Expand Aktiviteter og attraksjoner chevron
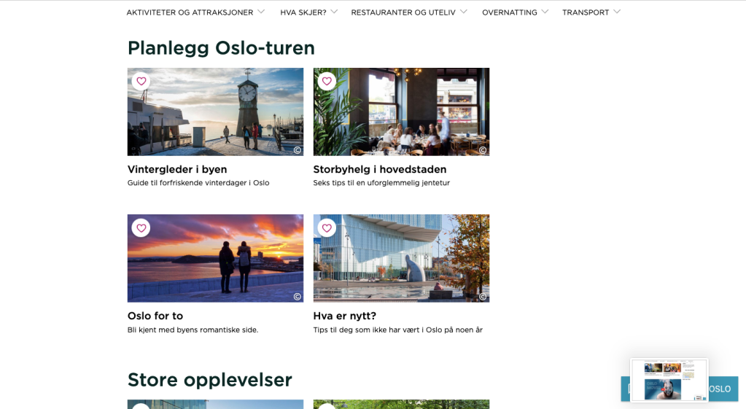This screenshot has height=409, width=746. tap(261, 12)
